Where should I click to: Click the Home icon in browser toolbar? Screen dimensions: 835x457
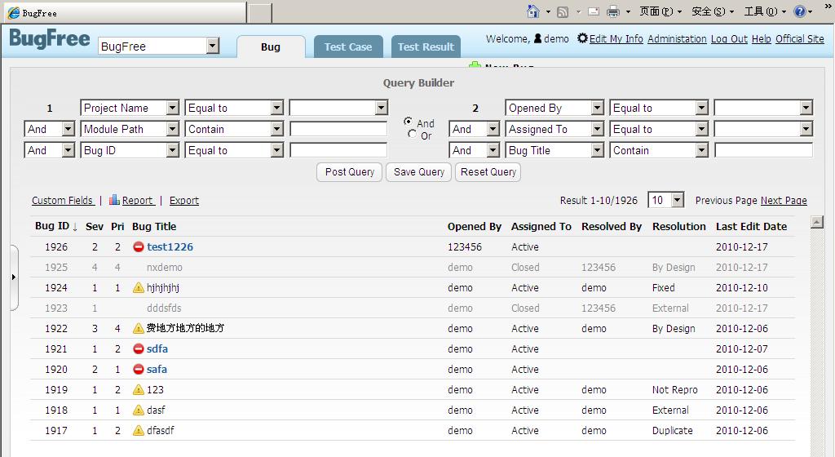tap(533, 11)
